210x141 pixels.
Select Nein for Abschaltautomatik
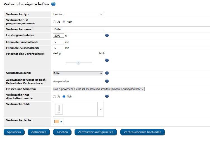click(64, 97)
